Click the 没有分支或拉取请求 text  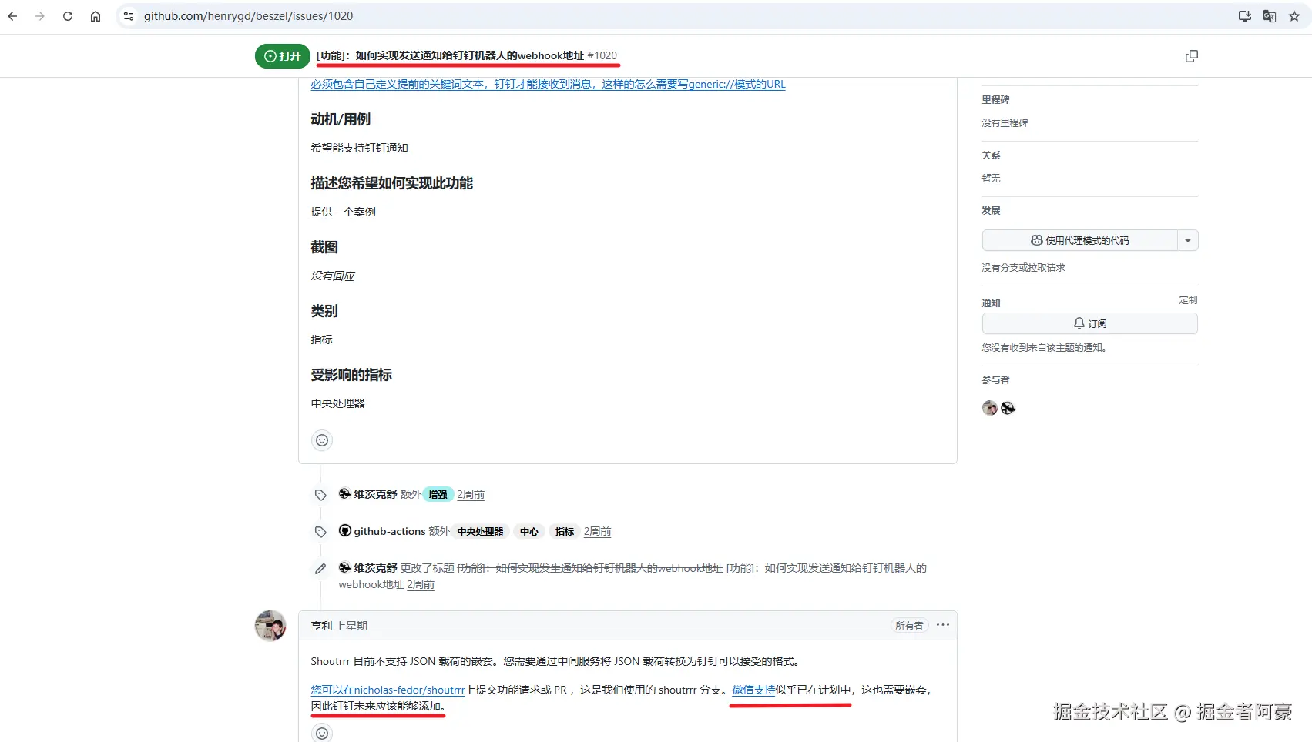point(1023,268)
